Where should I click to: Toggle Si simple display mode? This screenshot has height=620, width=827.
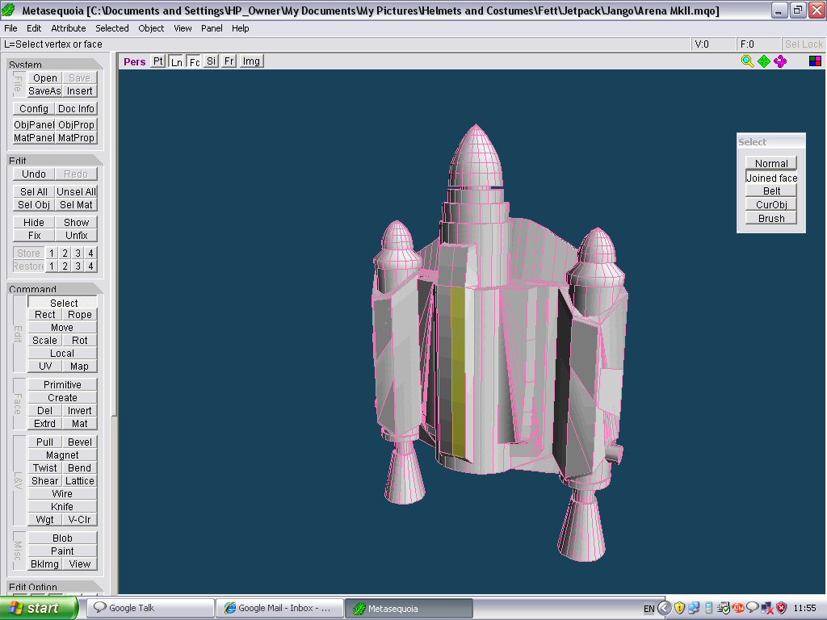coord(211,61)
